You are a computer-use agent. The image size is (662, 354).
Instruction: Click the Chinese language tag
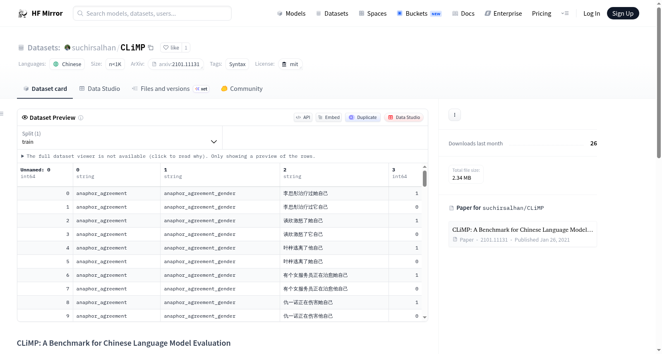point(67,64)
